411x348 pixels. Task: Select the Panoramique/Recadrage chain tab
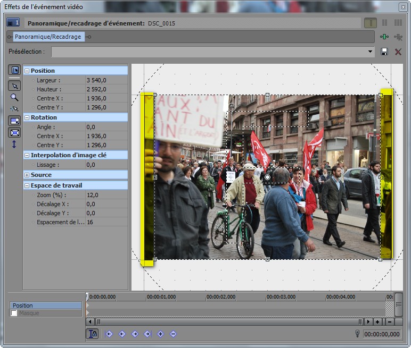48,37
